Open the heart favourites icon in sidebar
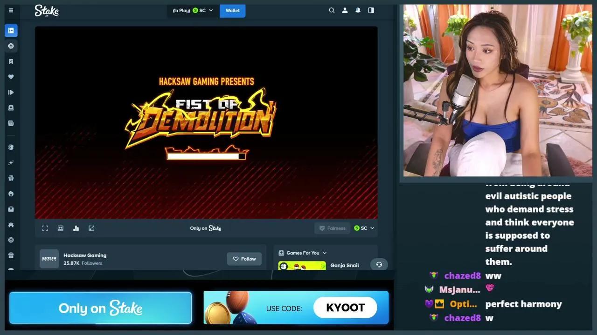 (11, 77)
